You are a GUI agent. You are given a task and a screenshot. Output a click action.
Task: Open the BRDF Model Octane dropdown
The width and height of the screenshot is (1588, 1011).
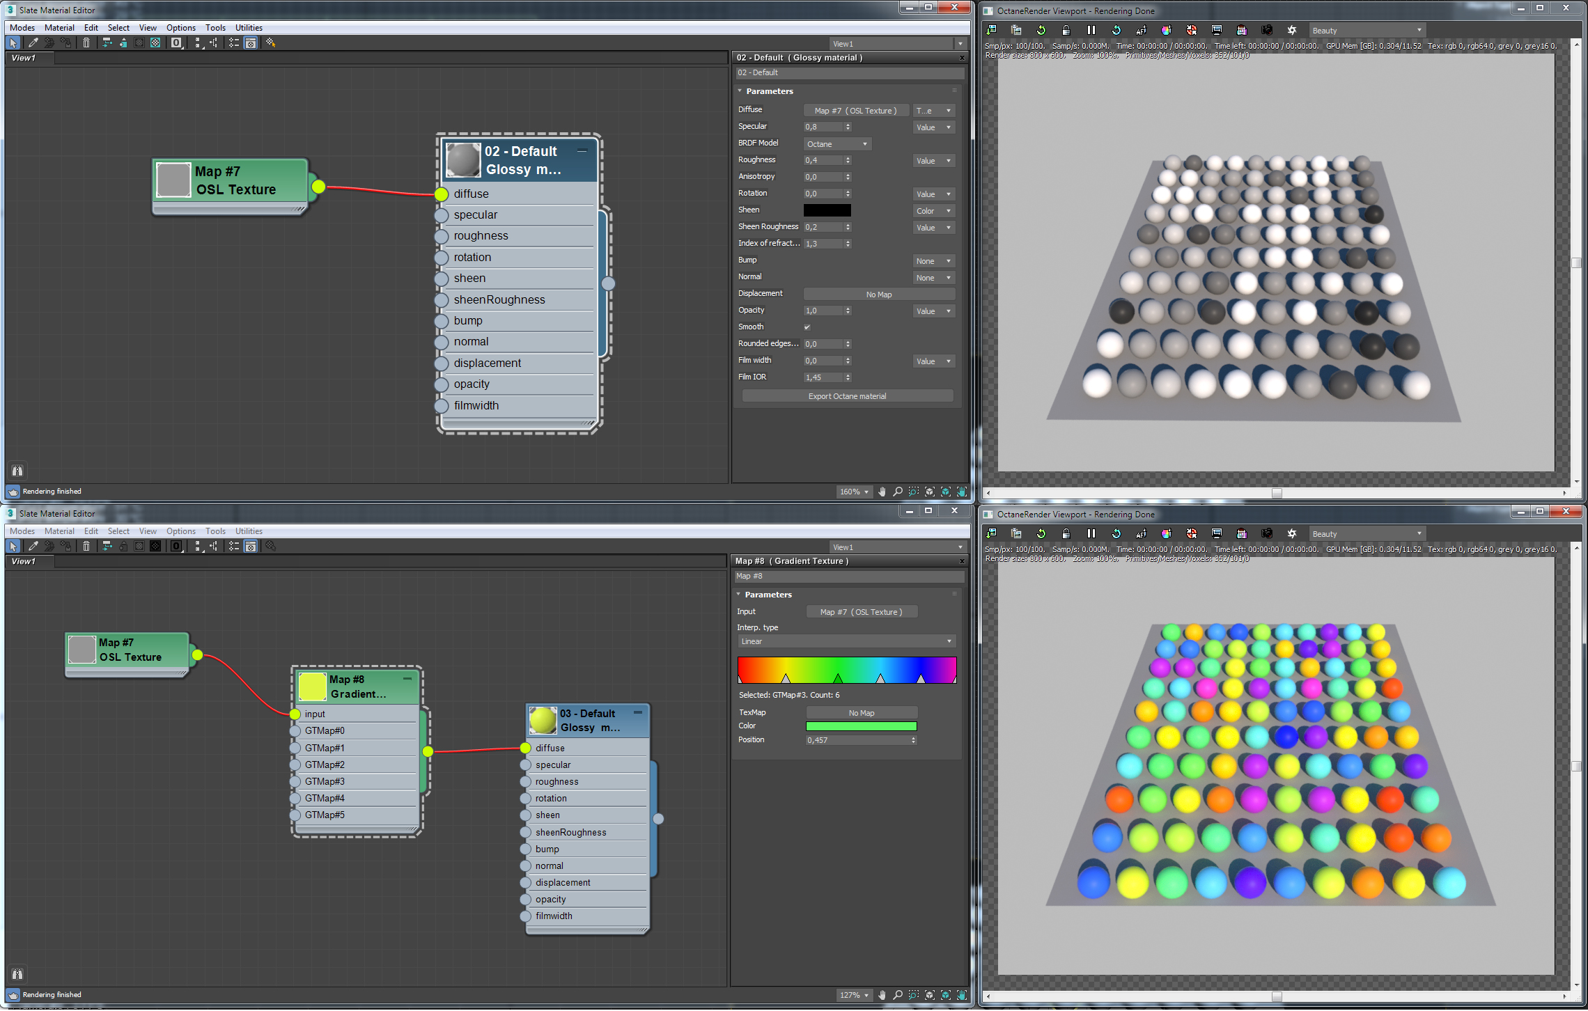837,144
